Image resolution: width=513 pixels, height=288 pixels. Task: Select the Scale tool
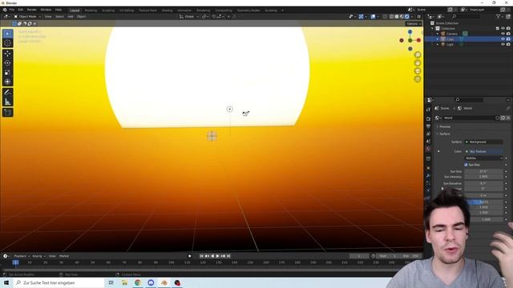click(7, 73)
